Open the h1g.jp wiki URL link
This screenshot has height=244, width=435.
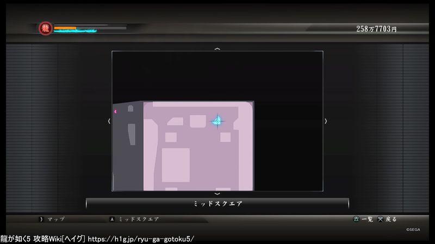point(140,239)
